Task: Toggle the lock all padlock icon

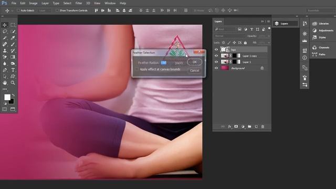Action: 245,43
